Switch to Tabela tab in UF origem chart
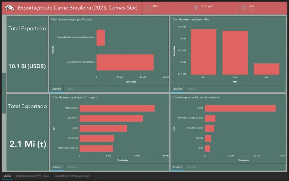This screenshot has height=181, width=289. (72, 167)
